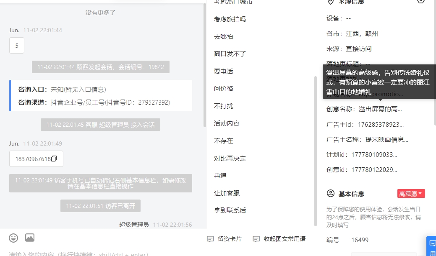
Task: Click 咨询入口 未知 info line
Action: click(x=62, y=90)
